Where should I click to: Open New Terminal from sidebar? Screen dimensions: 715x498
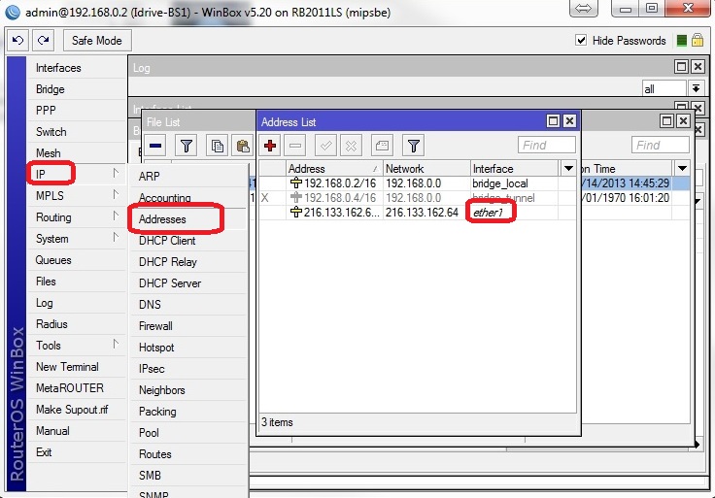tap(67, 367)
